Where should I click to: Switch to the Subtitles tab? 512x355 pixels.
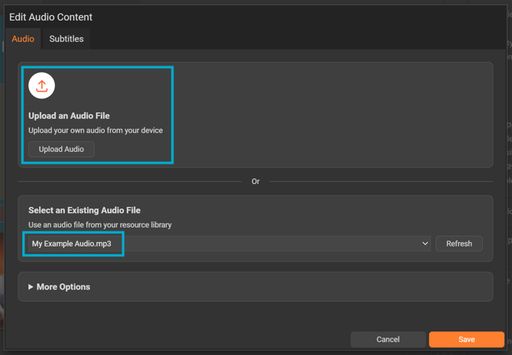pyautogui.click(x=66, y=39)
